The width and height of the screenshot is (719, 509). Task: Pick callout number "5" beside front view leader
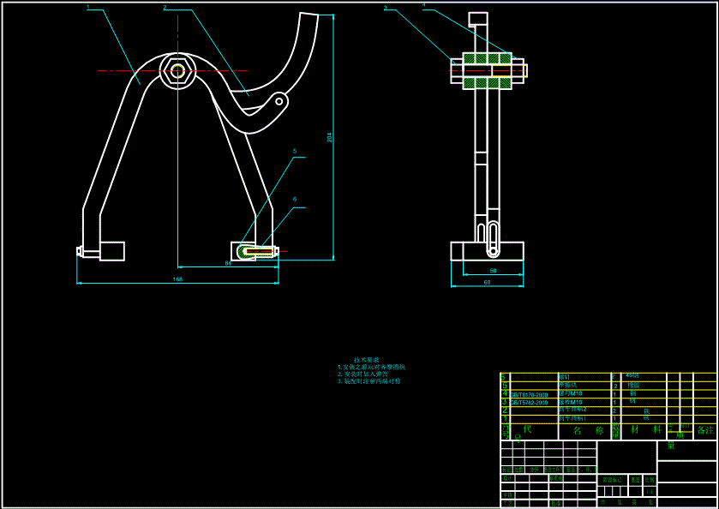pos(295,151)
